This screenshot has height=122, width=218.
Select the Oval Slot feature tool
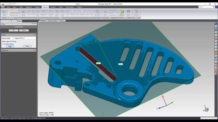(37, 13)
